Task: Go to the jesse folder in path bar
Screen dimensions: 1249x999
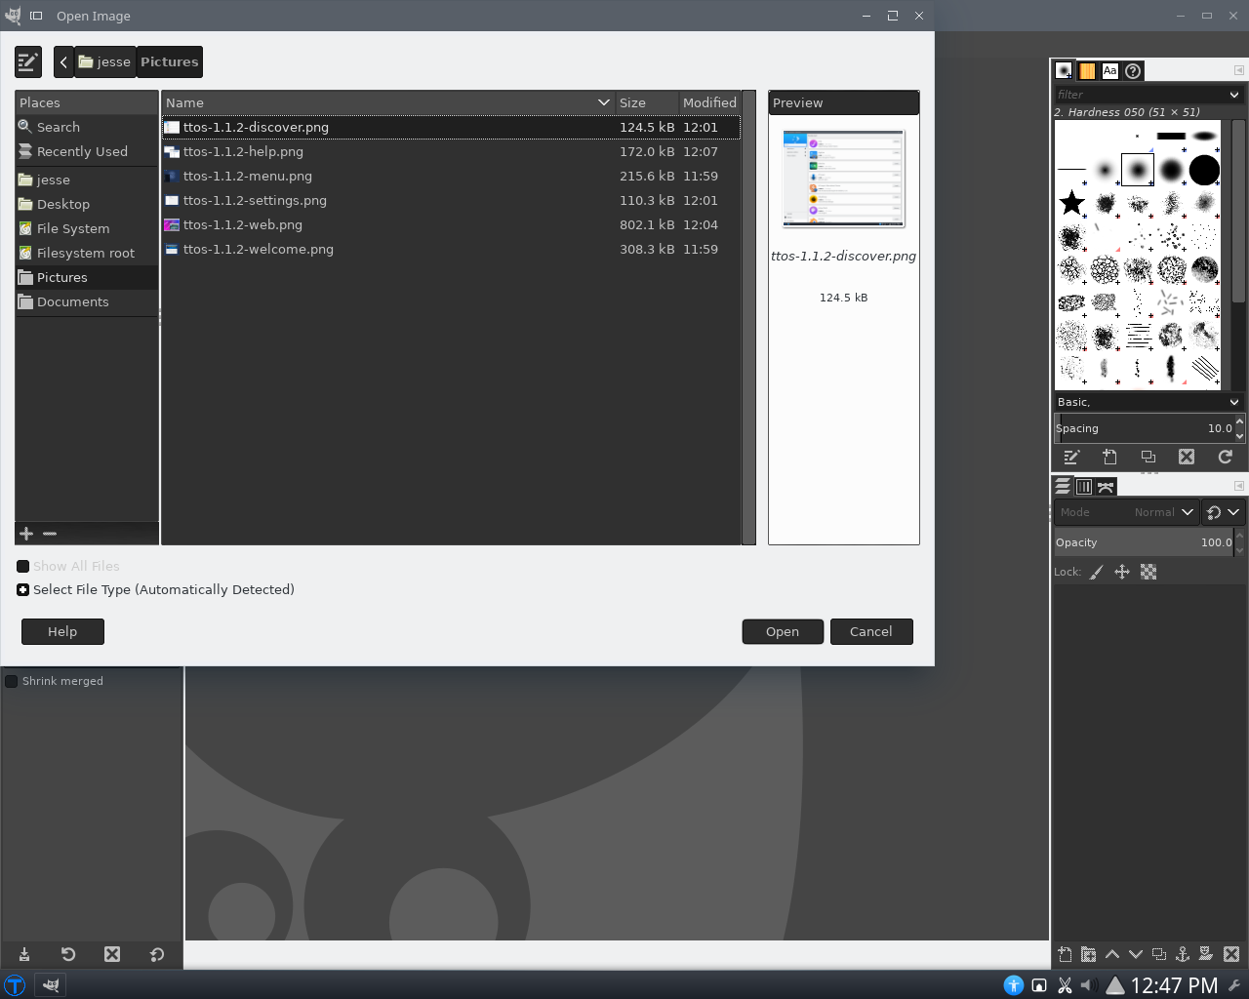Action: click(104, 62)
